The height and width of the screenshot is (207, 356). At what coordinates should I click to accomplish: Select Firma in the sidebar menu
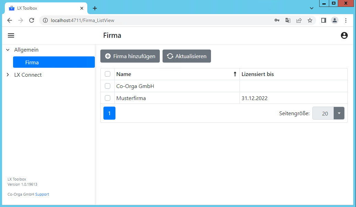(54, 62)
